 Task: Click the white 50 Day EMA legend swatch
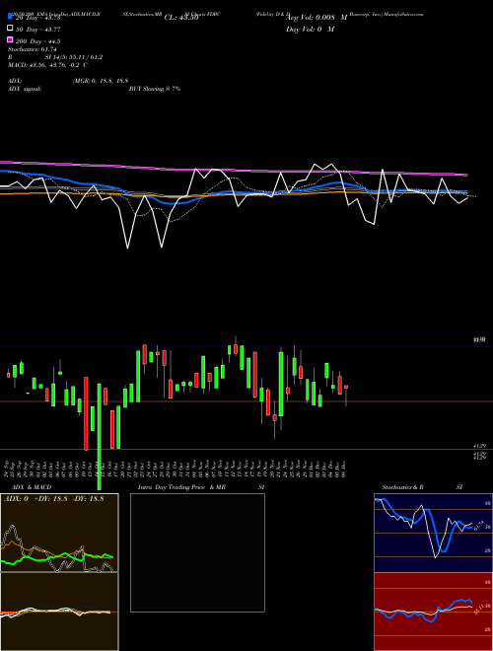pos(10,29)
